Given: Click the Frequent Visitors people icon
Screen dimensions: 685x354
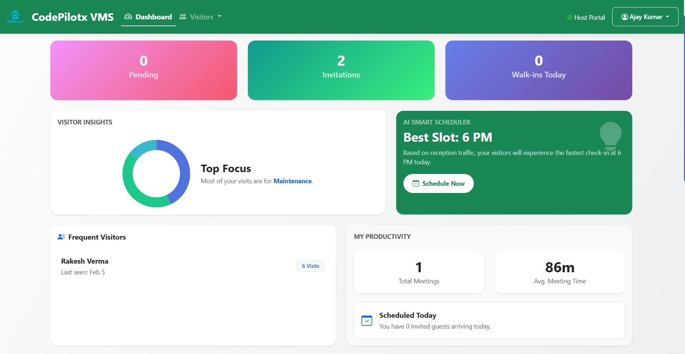Looking at the screenshot, I should [61, 236].
